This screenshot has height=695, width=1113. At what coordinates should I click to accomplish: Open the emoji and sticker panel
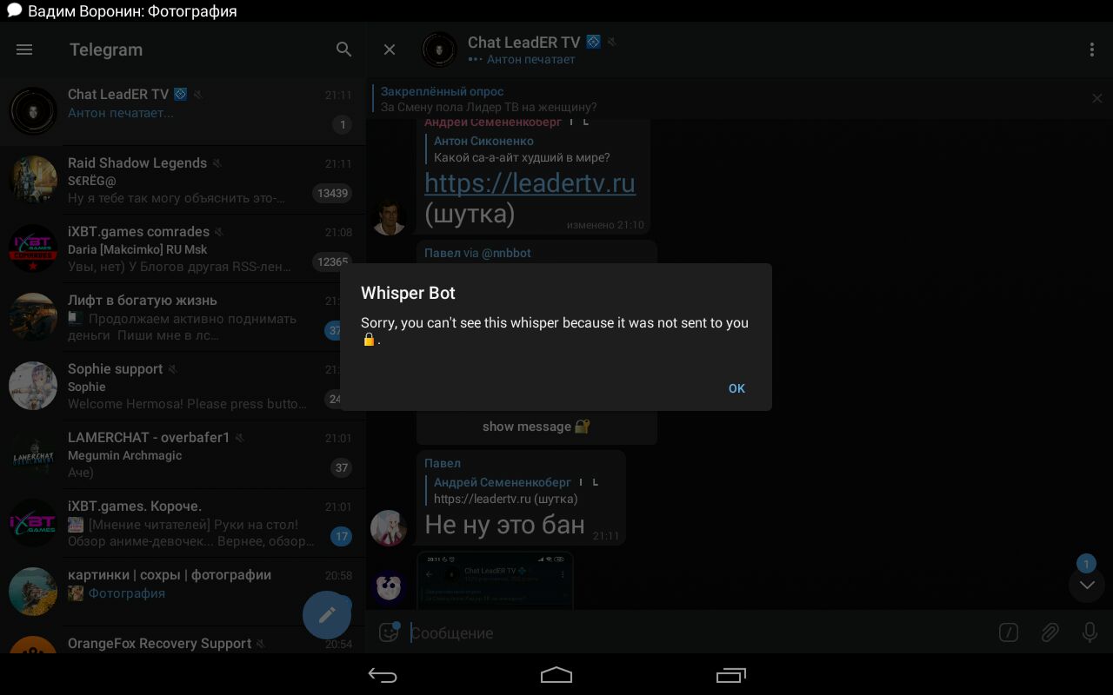coord(389,632)
